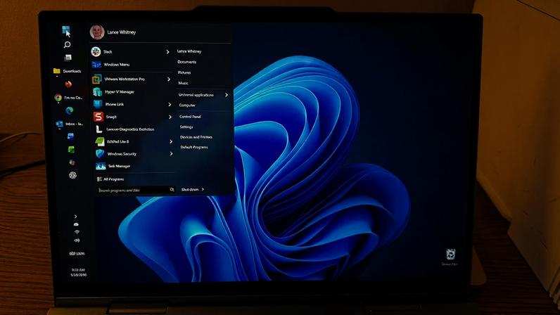Expand the Universal applications submenu

coord(203,95)
